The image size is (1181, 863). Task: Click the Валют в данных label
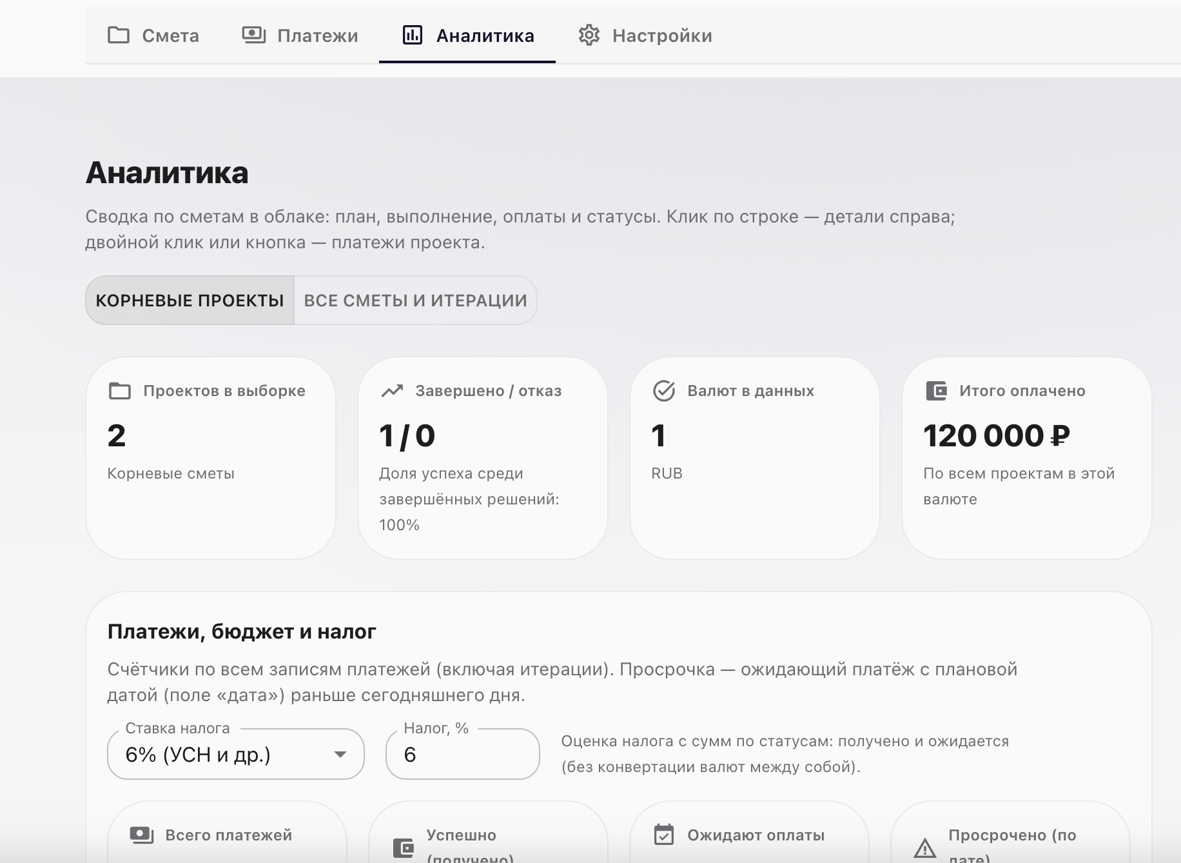tap(751, 391)
